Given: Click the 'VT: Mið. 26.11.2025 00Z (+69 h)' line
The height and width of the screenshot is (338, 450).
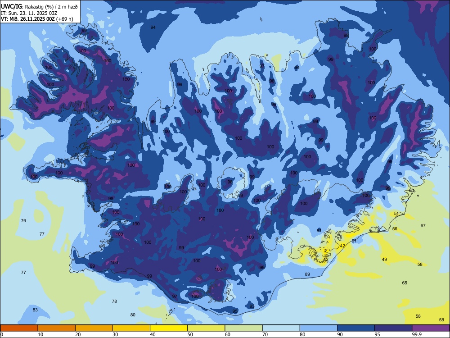Looking at the screenshot, I should (37, 19).
